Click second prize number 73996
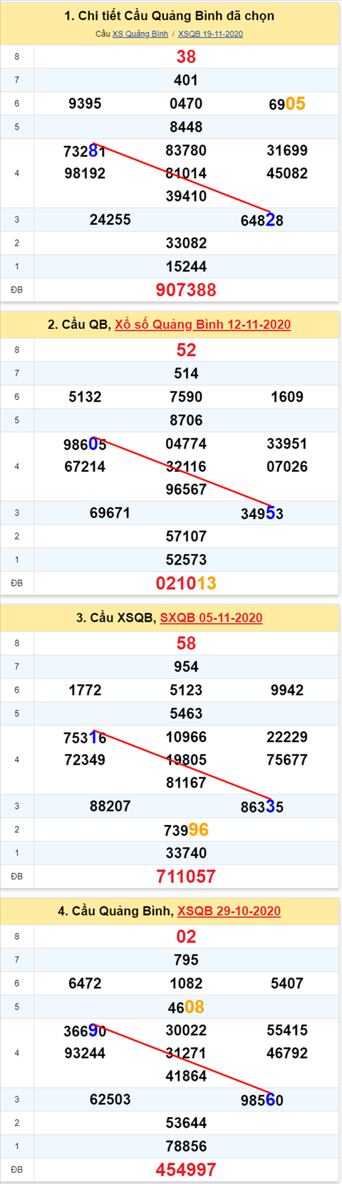This screenshot has height=1184, width=342. pyautogui.click(x=186, y=830)
